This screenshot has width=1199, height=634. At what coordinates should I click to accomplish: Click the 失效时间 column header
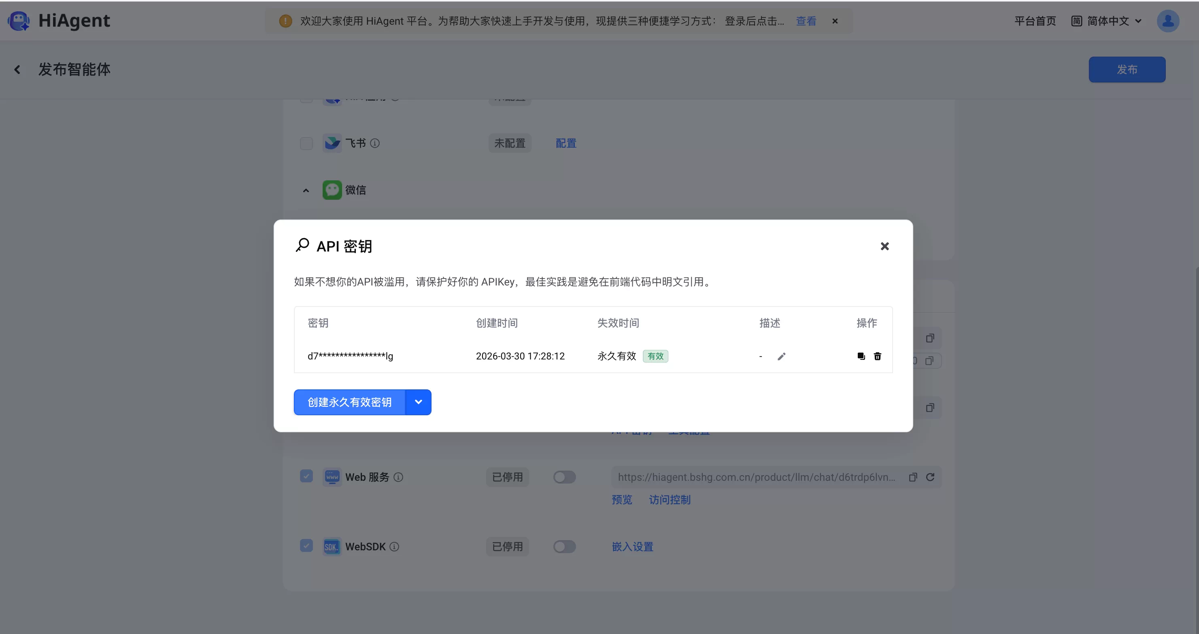pyautogui.click(x=618, y=323)
